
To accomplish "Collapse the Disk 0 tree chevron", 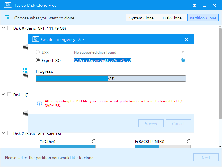I will click(3, 28).
